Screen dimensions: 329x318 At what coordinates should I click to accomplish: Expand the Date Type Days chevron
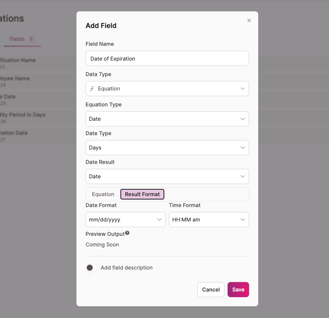[x=243, y=148]
